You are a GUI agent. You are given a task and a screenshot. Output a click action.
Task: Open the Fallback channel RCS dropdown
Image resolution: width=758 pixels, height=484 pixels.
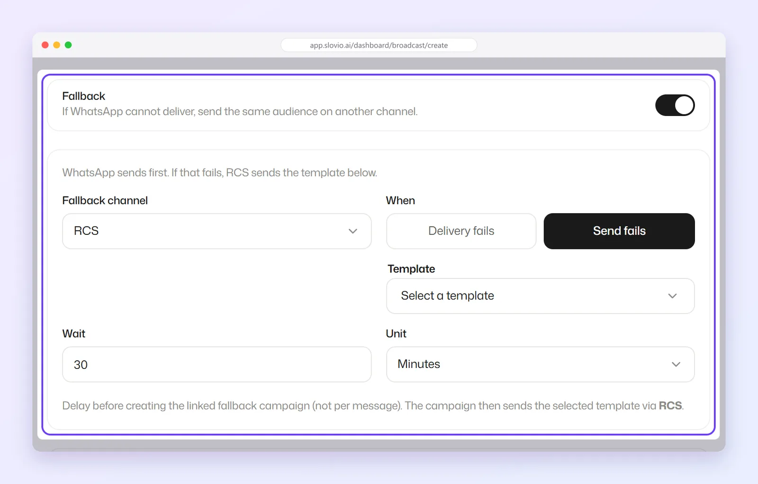coord(217,231)
